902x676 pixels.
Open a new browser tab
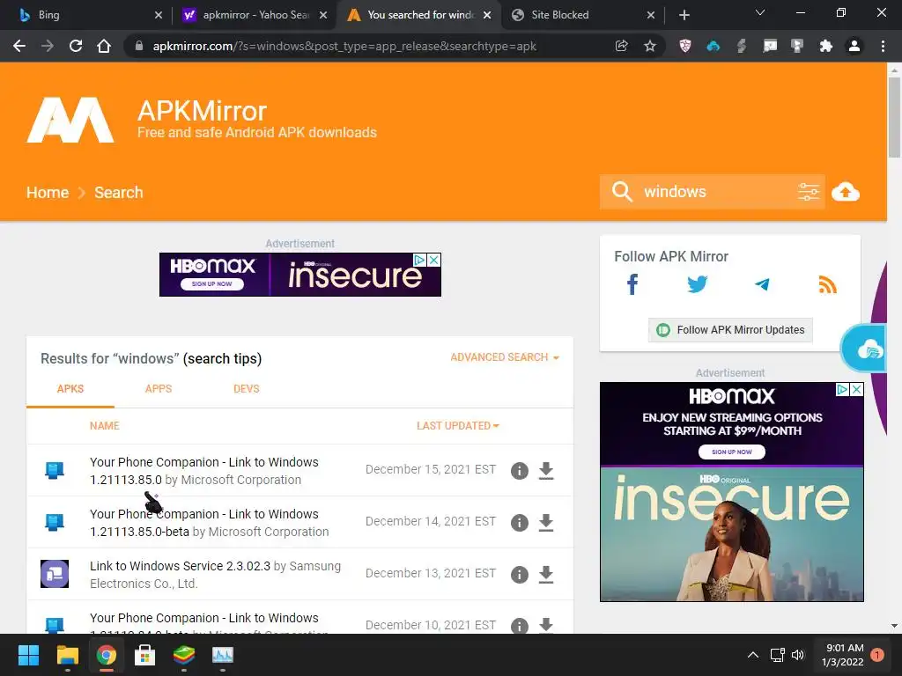[x=684, y=15]
